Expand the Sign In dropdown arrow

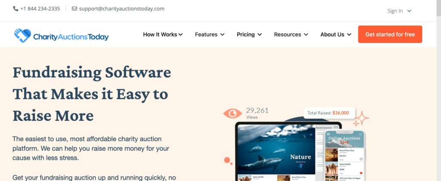409,11
